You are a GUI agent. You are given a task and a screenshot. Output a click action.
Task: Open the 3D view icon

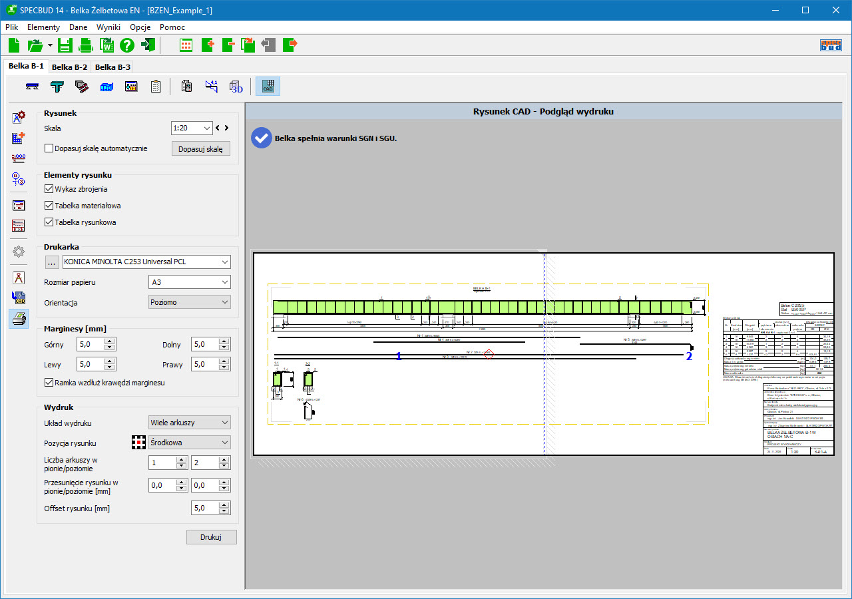click(x=236, y=87)
